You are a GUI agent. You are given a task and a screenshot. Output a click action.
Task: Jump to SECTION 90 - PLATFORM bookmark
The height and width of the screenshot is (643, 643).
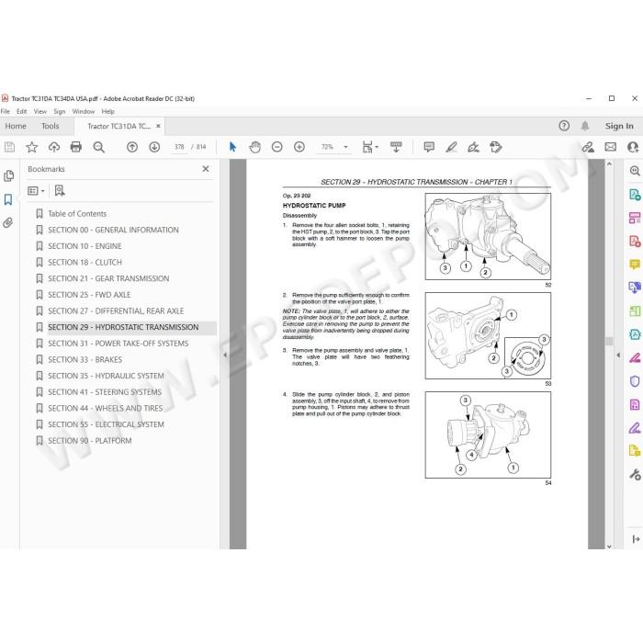pos(90,441)
